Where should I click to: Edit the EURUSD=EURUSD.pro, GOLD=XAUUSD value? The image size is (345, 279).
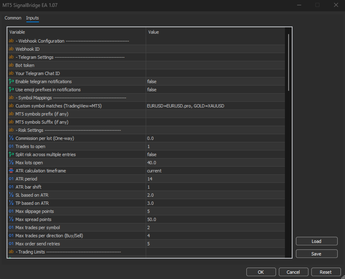tap(216, 106)
